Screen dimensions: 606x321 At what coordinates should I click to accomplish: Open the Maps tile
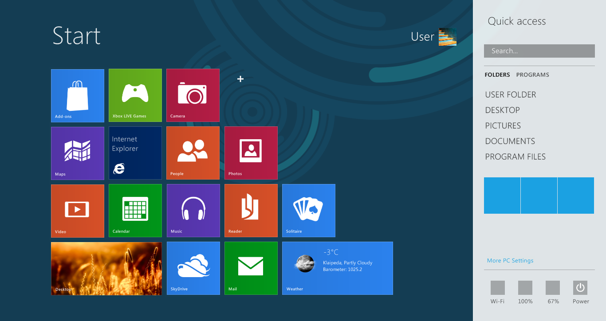click(x=78, y=153)
